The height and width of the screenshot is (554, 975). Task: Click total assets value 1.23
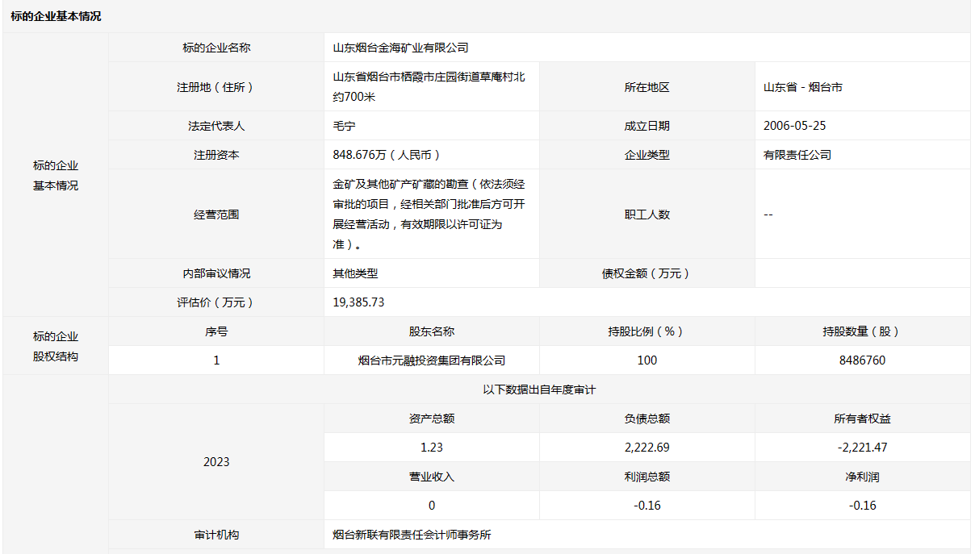432,448
